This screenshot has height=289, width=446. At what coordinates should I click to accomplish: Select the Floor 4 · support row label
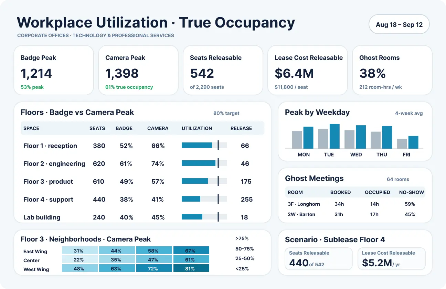coord(48,200)
